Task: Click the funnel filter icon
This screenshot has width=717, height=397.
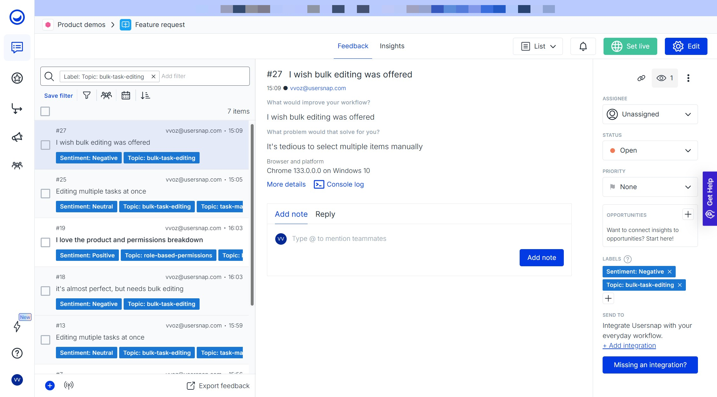Action: click(x=86, y=95)
